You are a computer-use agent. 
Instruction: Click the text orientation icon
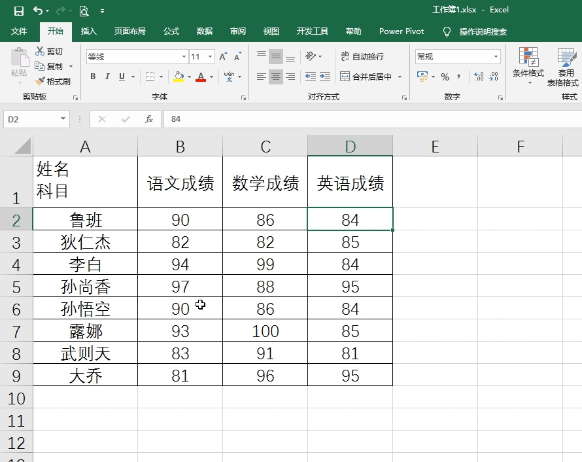[x=310, y=56]
